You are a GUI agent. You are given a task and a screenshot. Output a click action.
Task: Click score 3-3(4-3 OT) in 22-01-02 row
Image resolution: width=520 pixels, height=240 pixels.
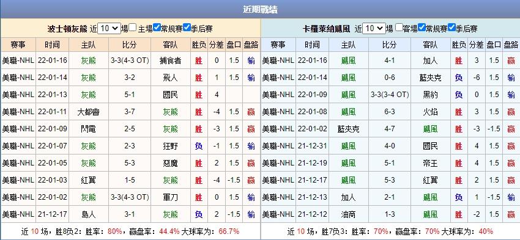[130, 197]
